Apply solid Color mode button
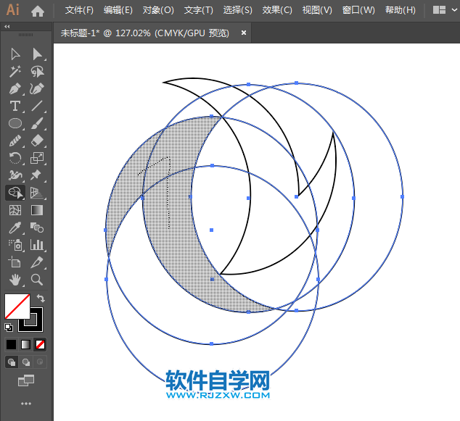 pyautogui.click(x=11, y=344)
